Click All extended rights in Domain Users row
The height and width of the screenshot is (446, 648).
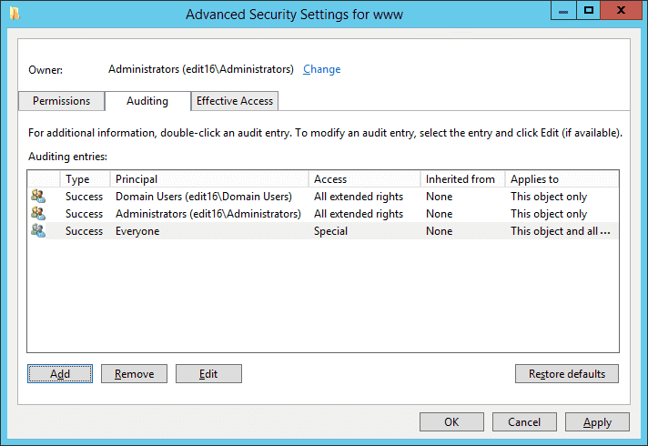click(359, 197)
